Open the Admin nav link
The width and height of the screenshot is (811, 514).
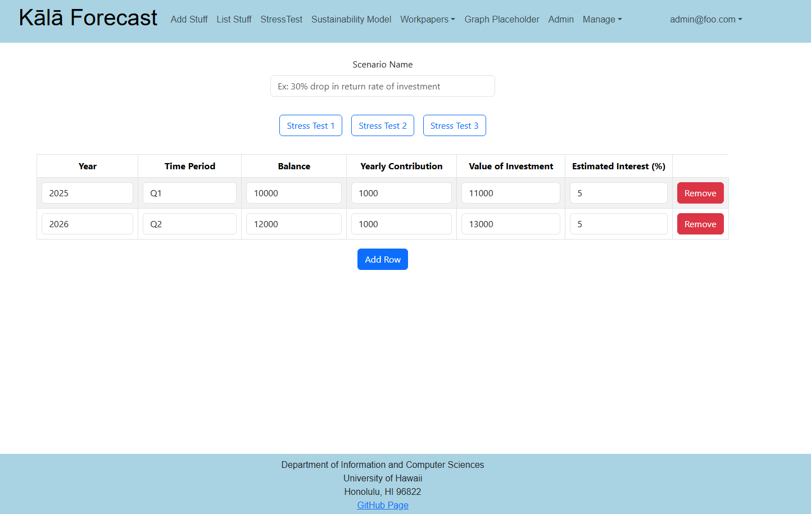[x=561, y=19]
